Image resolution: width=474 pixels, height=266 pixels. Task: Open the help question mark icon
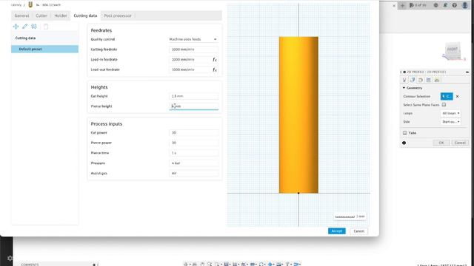click(454, 5)
